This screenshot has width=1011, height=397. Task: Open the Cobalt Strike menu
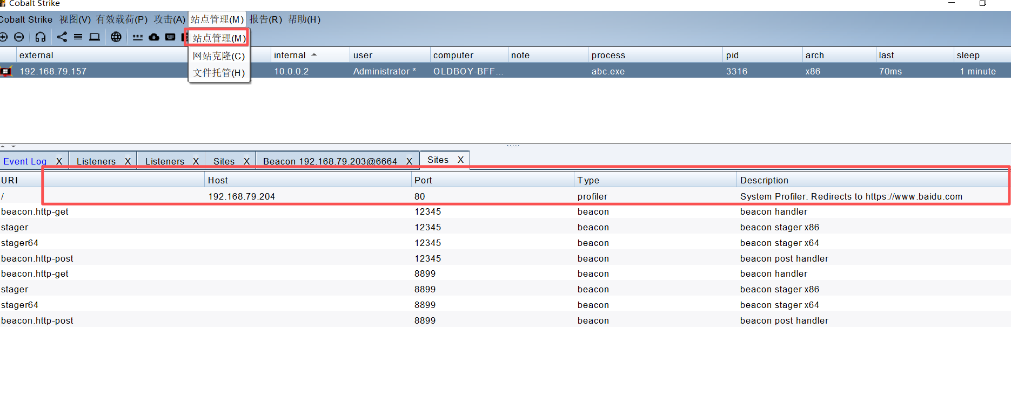click(26, 19)
